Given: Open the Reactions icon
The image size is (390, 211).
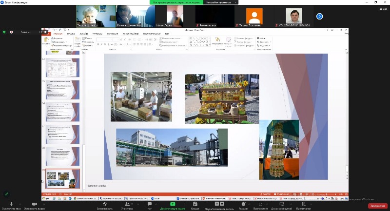Looking at the screenshot, I should (243, 203).
